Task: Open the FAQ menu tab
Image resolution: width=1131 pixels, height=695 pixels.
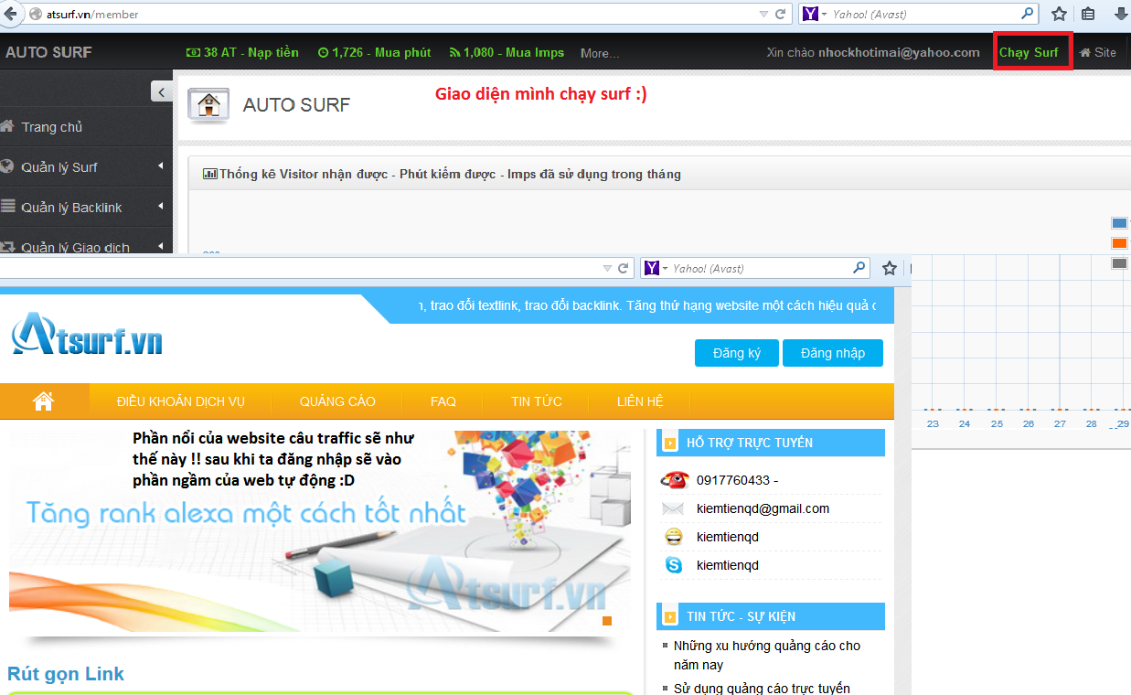Action: tap(443, 401)
